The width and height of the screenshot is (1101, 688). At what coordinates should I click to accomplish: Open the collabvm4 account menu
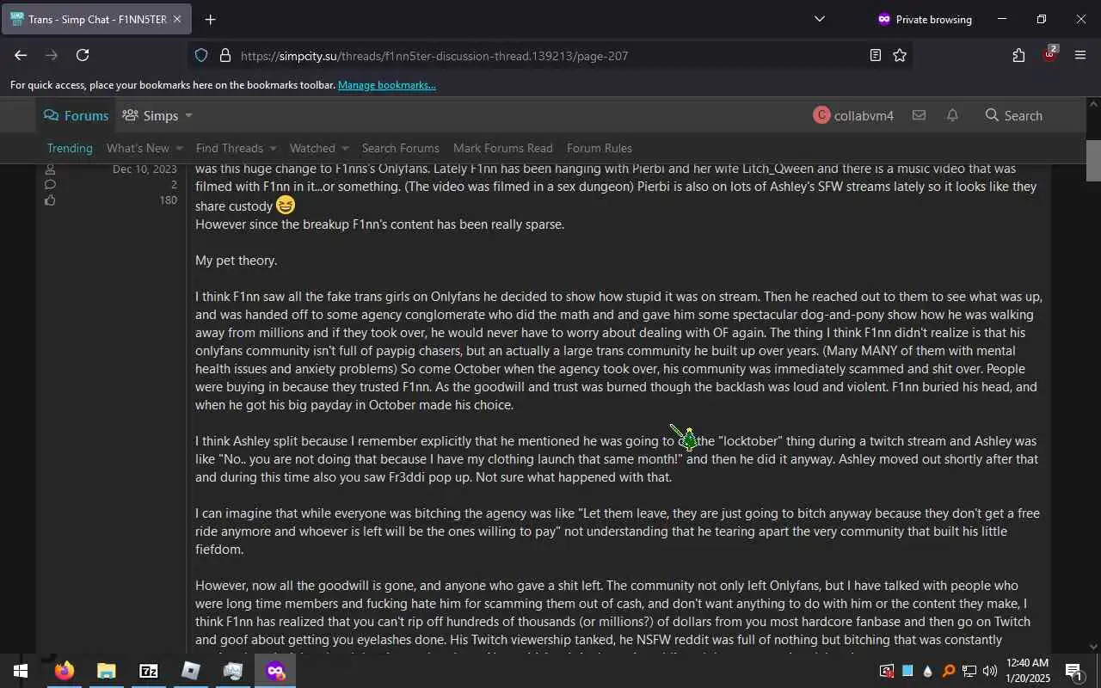click(x=853, y=115)
